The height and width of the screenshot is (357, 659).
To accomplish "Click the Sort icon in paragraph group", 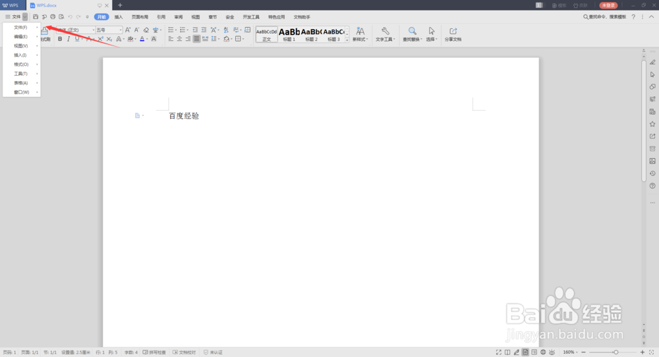I will [226, 30].
